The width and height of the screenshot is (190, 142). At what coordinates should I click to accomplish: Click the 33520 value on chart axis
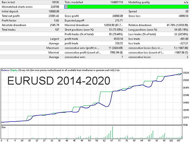coord(186,73)
